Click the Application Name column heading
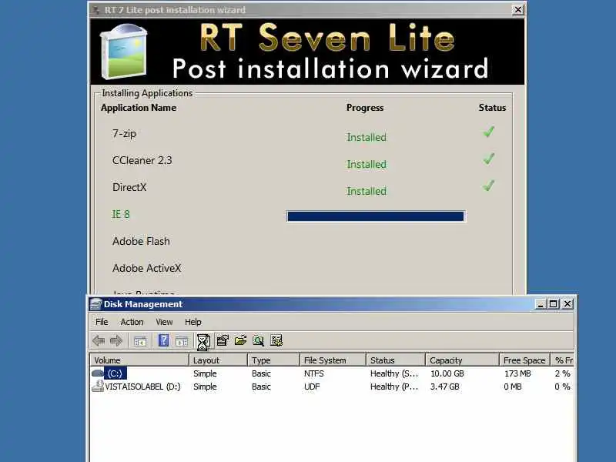Image resolution: width=616 pixels, height=462 pixels. (x=139, y=108)
